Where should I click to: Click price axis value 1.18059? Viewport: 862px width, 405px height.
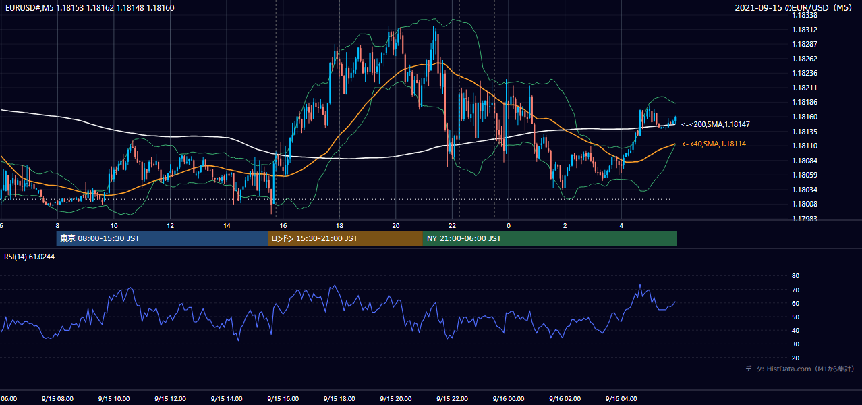click(805, 175)
